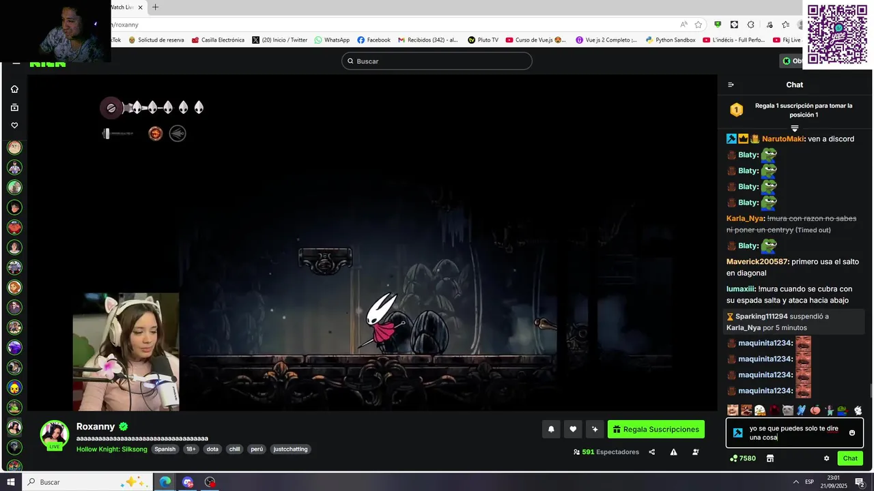Click the chat scrollbar
The width and height of the screenshot is (874, 491).
871,391
